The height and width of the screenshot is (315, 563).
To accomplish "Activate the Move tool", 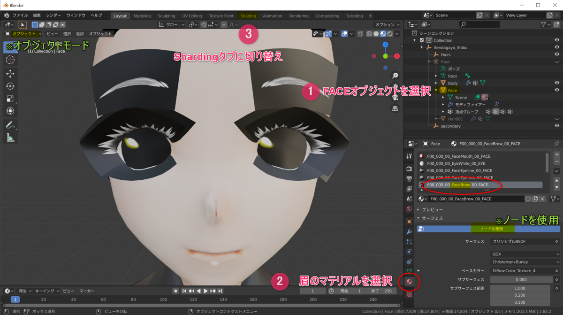I will [10, 74].
